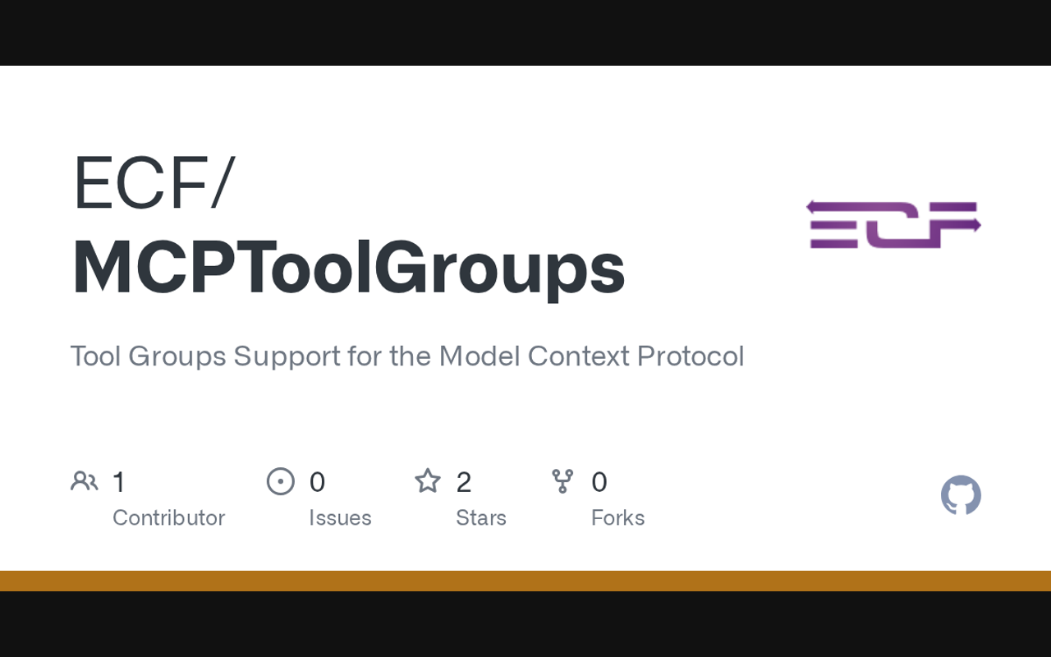Click the black band above the card

(525, 33)
